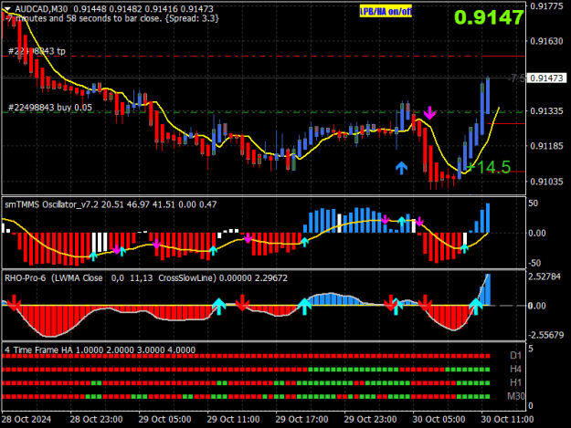Select the '#22498843 tp' take-profit label

click(37, 51)
